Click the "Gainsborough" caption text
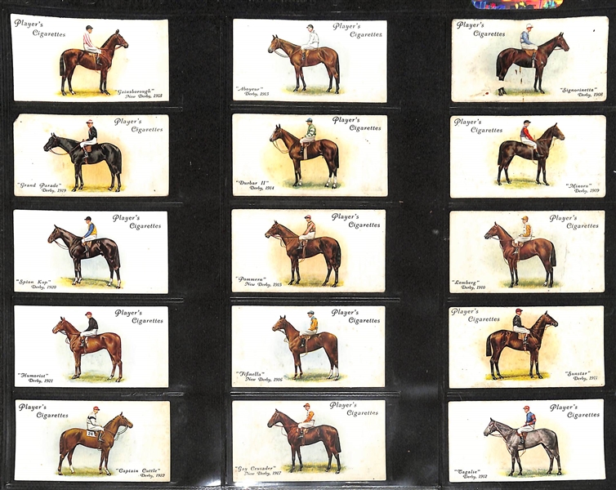The width and height of the screenshot is (616, 490). [x=136, y=91]
